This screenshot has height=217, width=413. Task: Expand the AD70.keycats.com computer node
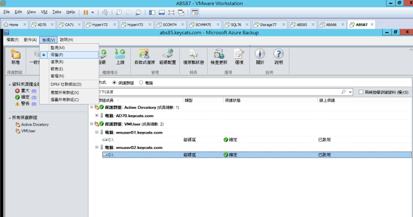click(97, 116)
